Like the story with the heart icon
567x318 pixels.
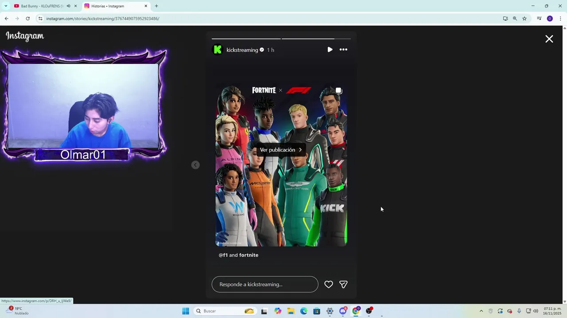point(329,284)
